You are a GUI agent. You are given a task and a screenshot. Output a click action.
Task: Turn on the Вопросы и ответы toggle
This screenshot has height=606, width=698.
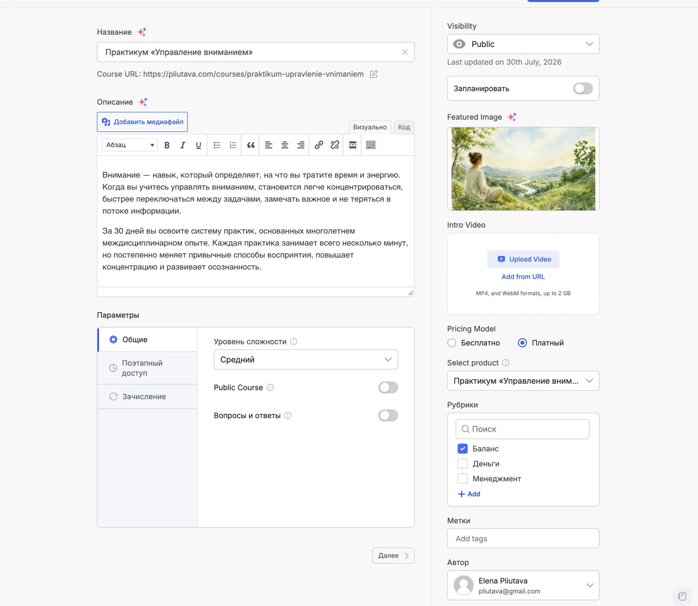tap(388, 415)
